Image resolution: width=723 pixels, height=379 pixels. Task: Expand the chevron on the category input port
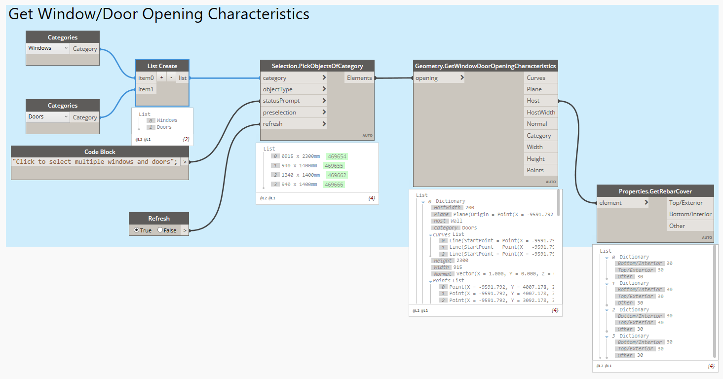324,78
